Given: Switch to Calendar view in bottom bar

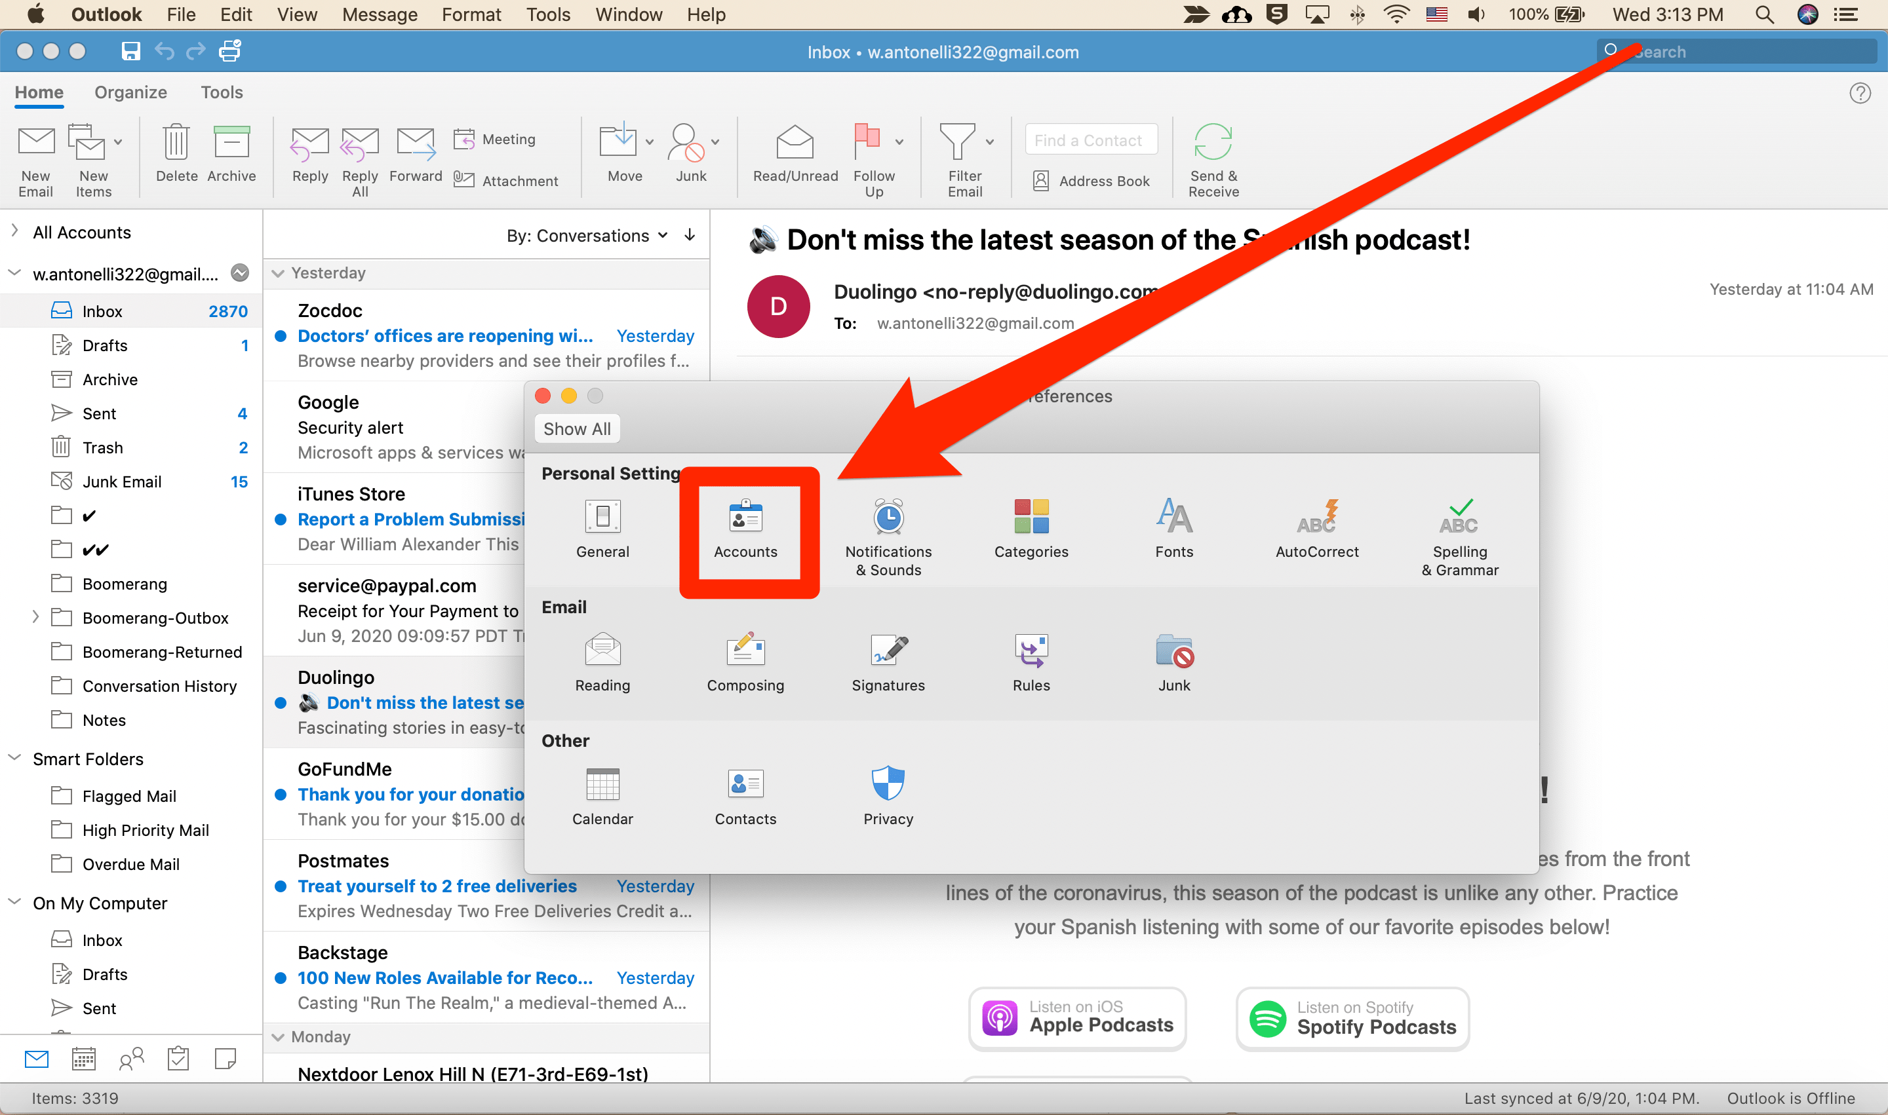Looking at the screenshot, I should 83,1059.
